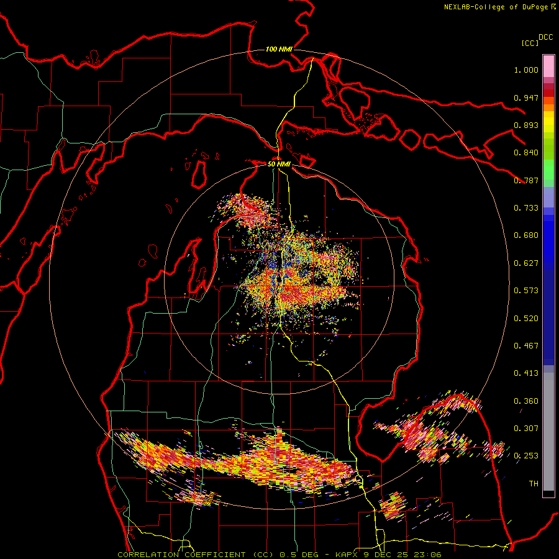Click the 0.307 value on color scale
559x559 pixels.
pyautogui.click(x=526, y=429)
